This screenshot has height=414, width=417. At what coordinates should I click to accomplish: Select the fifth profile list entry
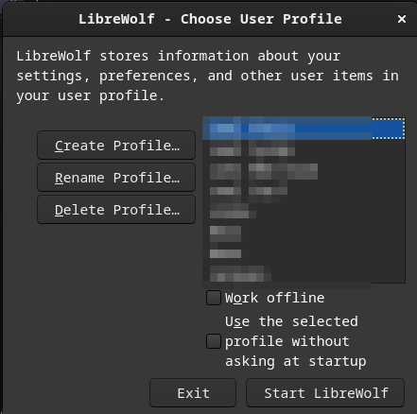click(304, 211)
